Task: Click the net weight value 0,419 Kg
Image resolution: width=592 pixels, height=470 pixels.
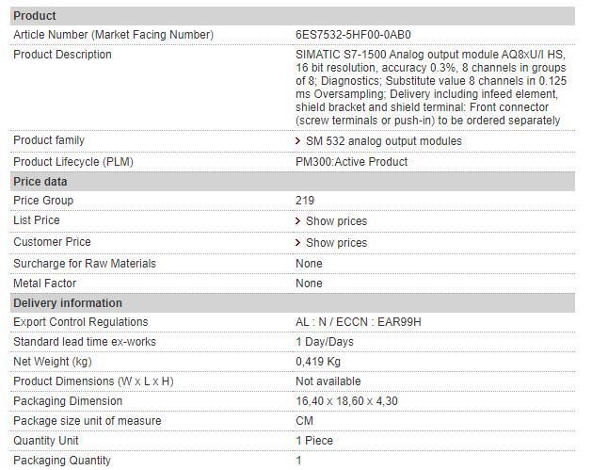Action: click(318, 362)
